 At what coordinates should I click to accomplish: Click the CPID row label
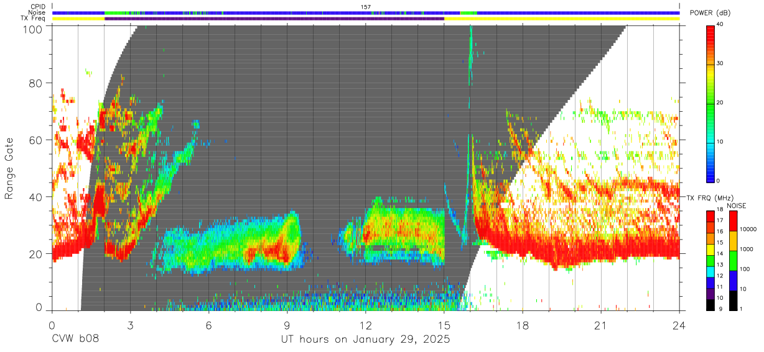pyautogui.click(x=39, y=7)
